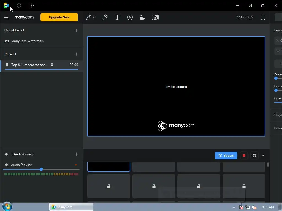Click the third locked preset slot
282x211 pixels.
tap(199, 186)
